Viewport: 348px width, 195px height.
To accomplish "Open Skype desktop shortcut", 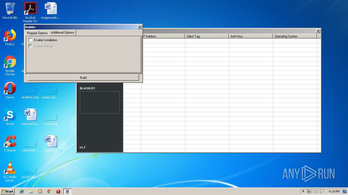I will click(x=10, y=117).
